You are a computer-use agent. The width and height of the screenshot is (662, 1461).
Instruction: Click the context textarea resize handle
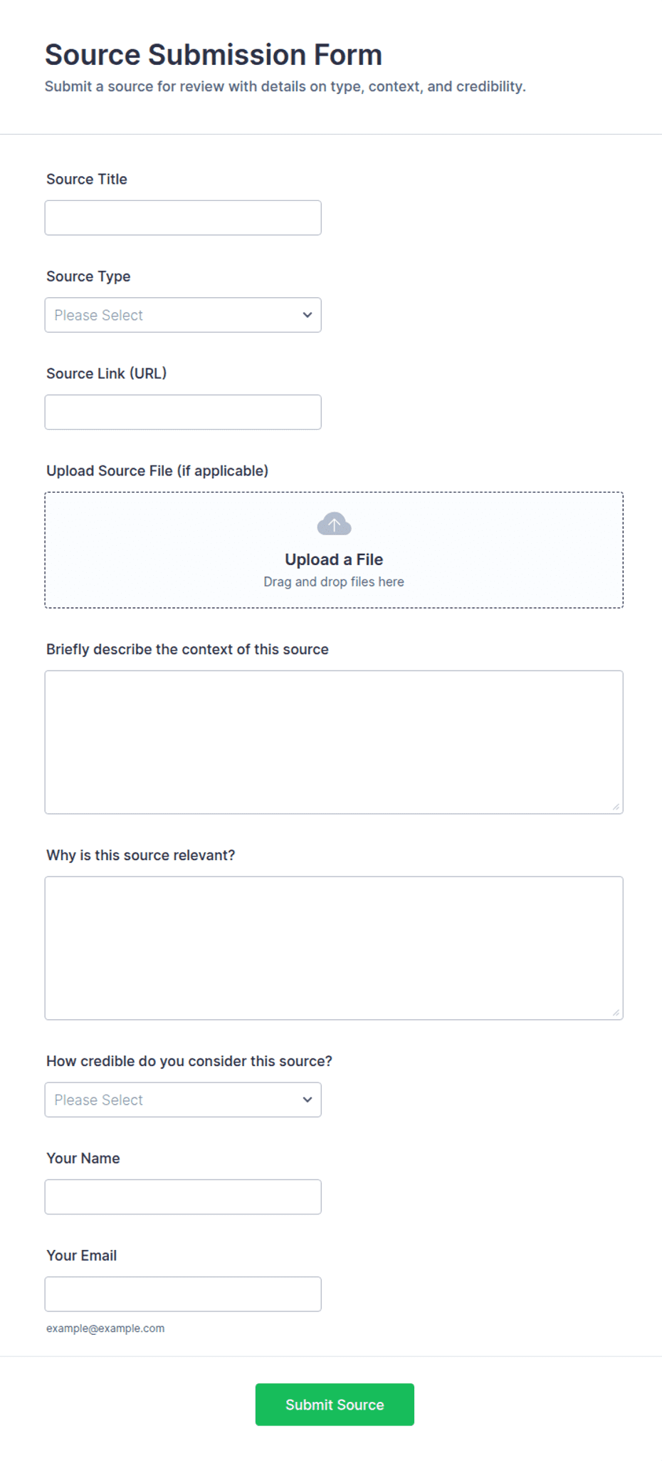pos(616,807)
